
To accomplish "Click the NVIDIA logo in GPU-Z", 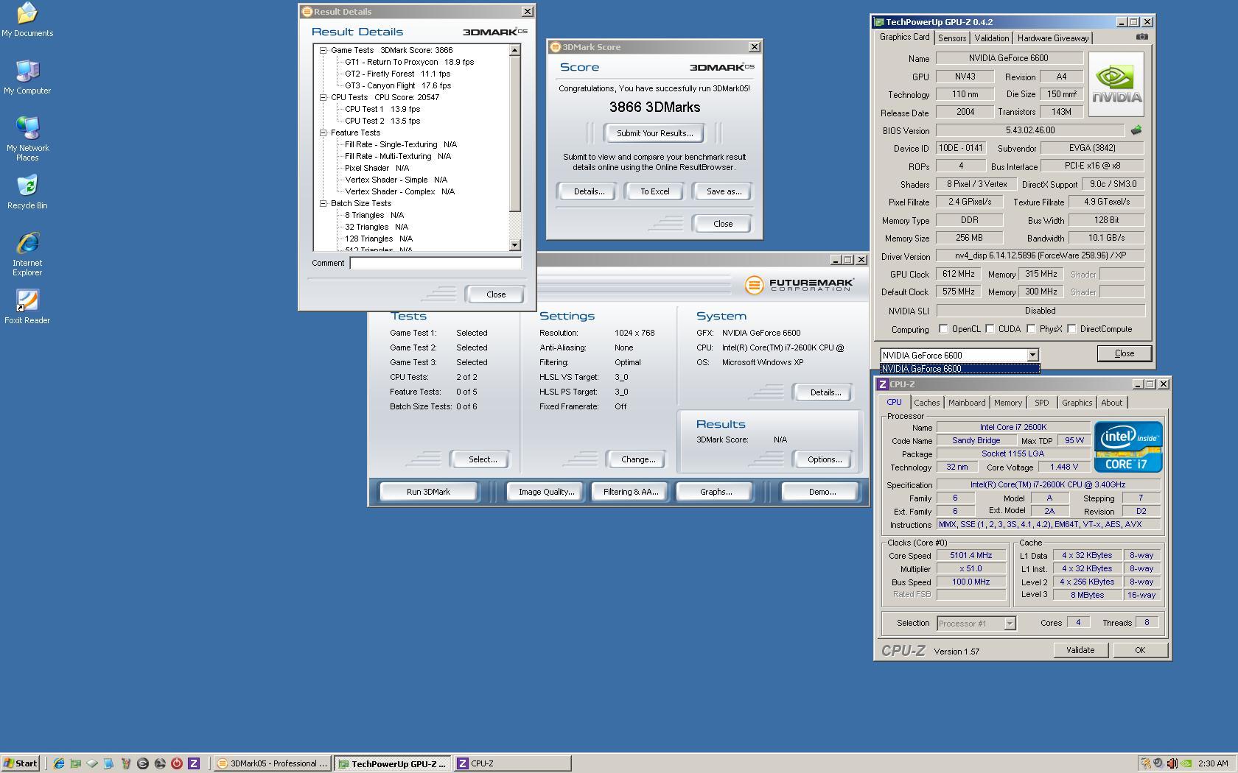I will pyautogui.click(x=1116, y=84).
